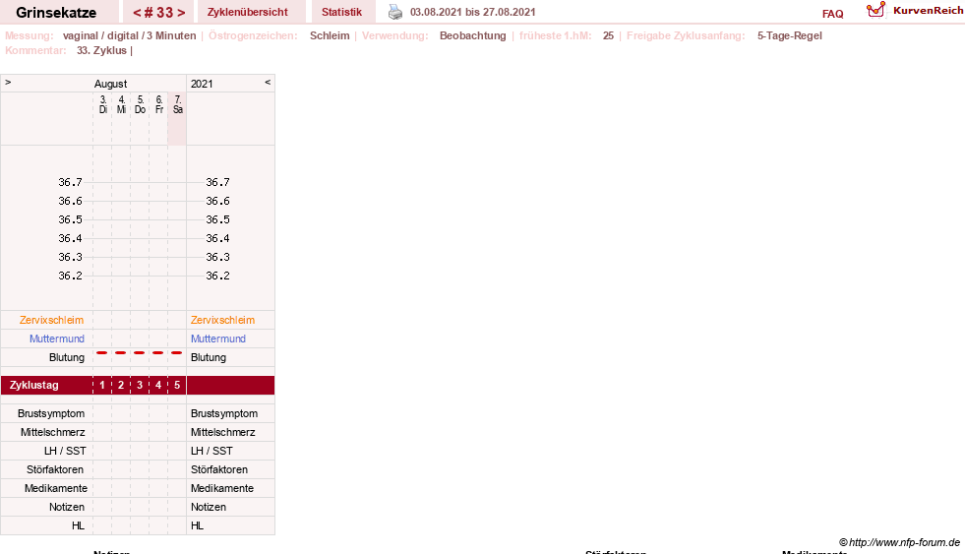This screenshot has height=554, width=965.
Task: Go to previous cycle with the < arrow
Action: pos(137,13)
